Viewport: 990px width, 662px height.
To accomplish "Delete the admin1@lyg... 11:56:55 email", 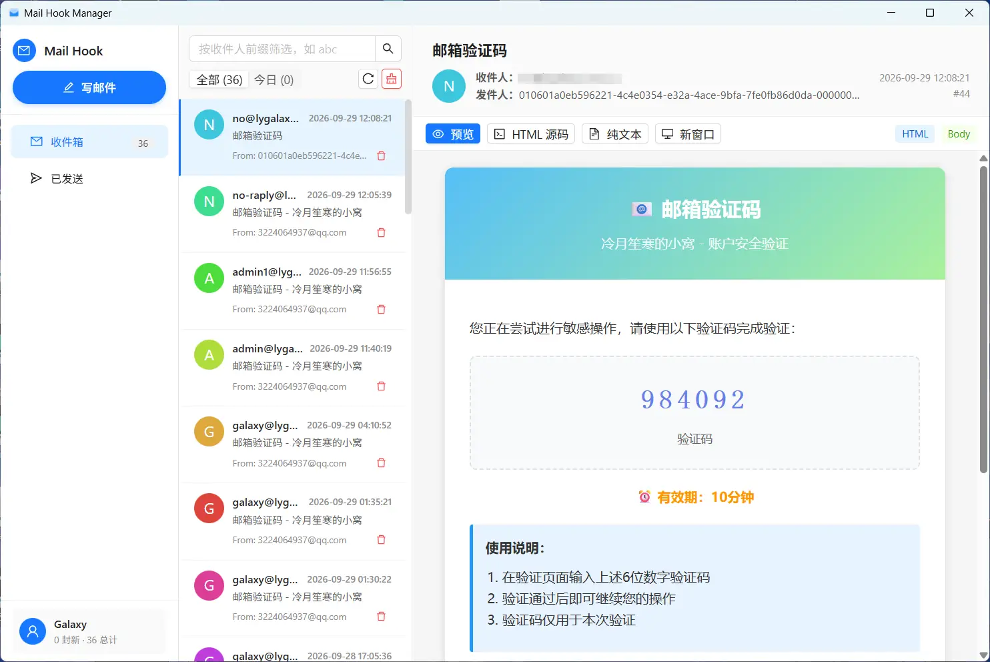I will 382,309.
